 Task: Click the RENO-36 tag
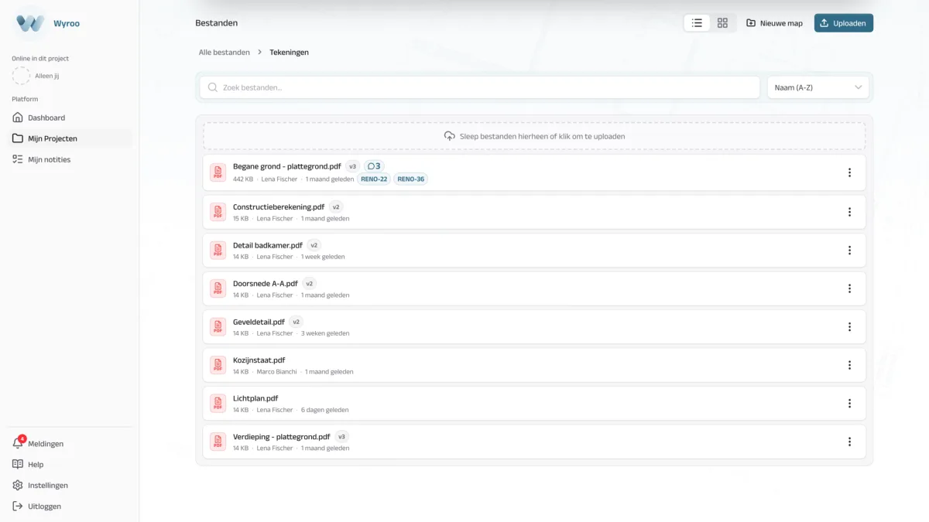[410, 179]
